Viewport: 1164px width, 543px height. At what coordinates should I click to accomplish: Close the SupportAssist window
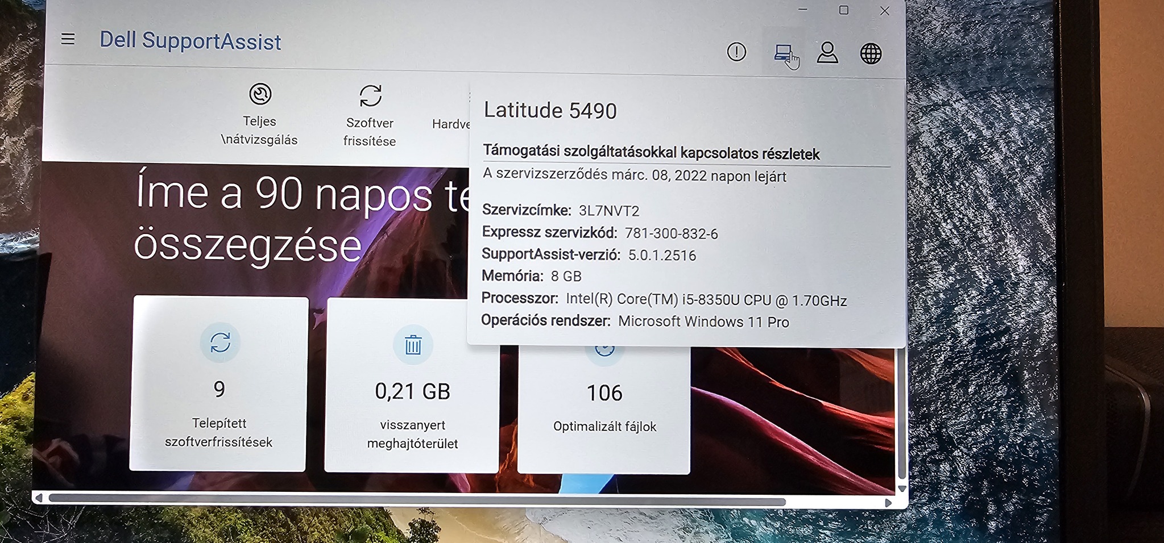[884, 11]
